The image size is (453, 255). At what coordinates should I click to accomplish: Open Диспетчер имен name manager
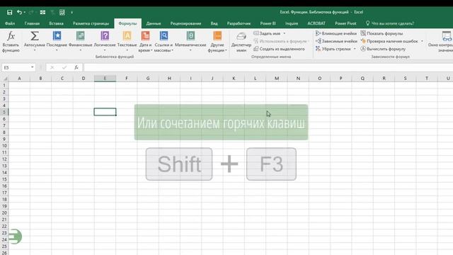241,42
